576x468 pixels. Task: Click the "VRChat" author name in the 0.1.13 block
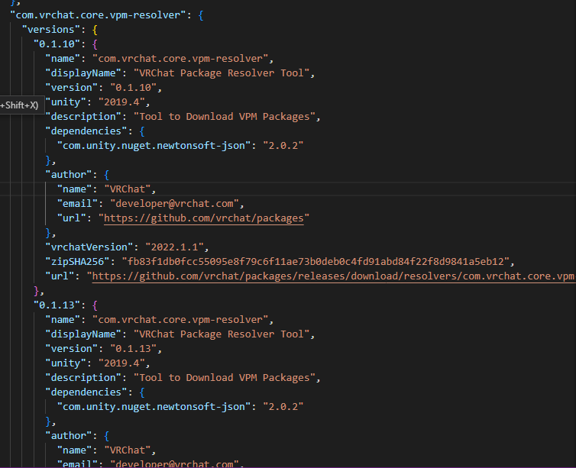[x=128, y=450]
